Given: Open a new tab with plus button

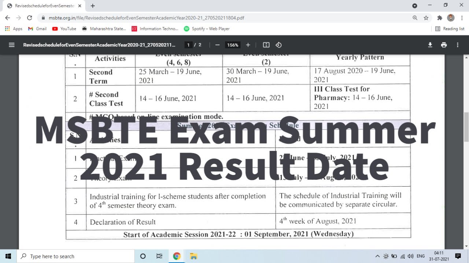Looking at the screenshot, I should (93, 6).
